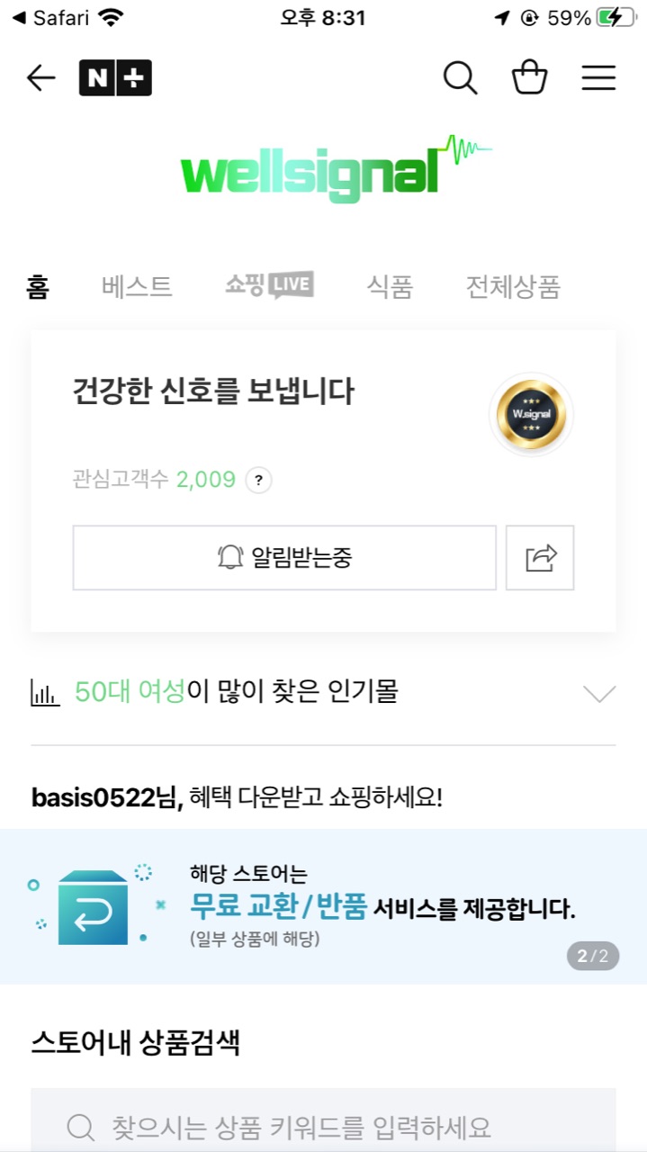The image size is (647, 1152).
Task: Expand the 50대 여성 인기몰 chevron
Action: (x=599, y=693)
